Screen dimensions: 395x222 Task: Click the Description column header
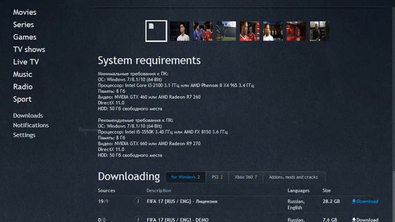pyautogui.click(x=159, y=191)
